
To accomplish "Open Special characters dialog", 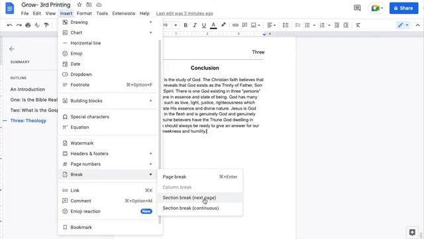I will [107, 117].
